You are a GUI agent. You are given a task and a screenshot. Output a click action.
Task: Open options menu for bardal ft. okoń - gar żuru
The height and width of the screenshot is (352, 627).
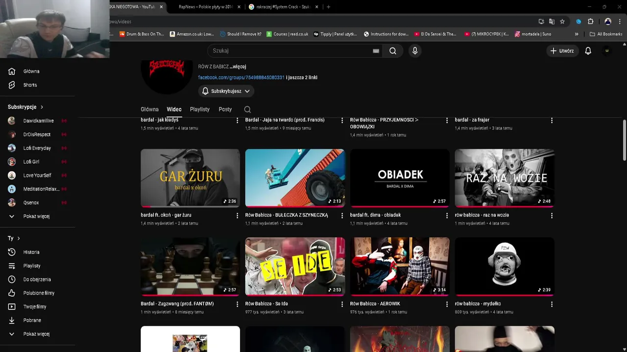click(x=238, y=216)
